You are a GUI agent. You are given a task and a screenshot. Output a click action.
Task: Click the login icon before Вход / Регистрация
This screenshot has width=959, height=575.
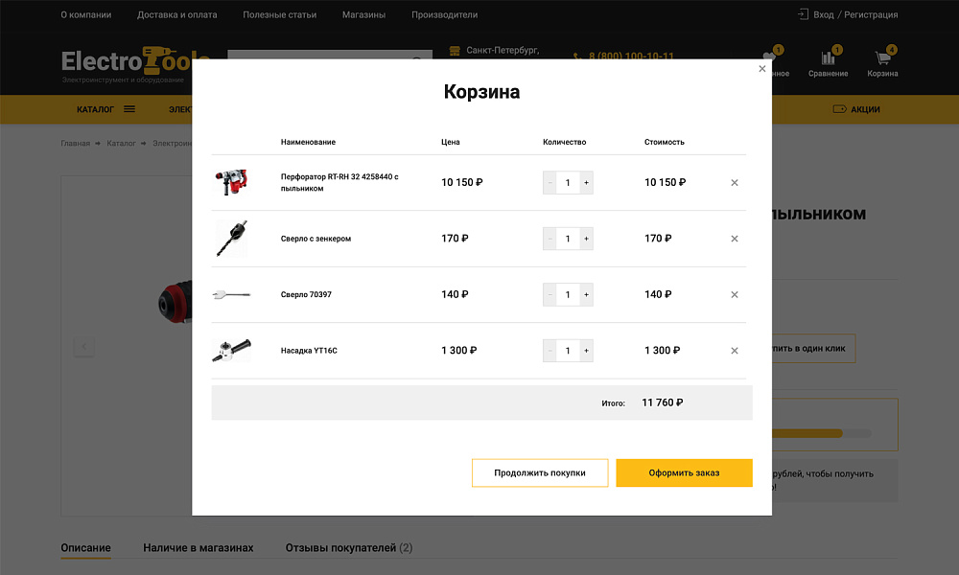point(803,14)
